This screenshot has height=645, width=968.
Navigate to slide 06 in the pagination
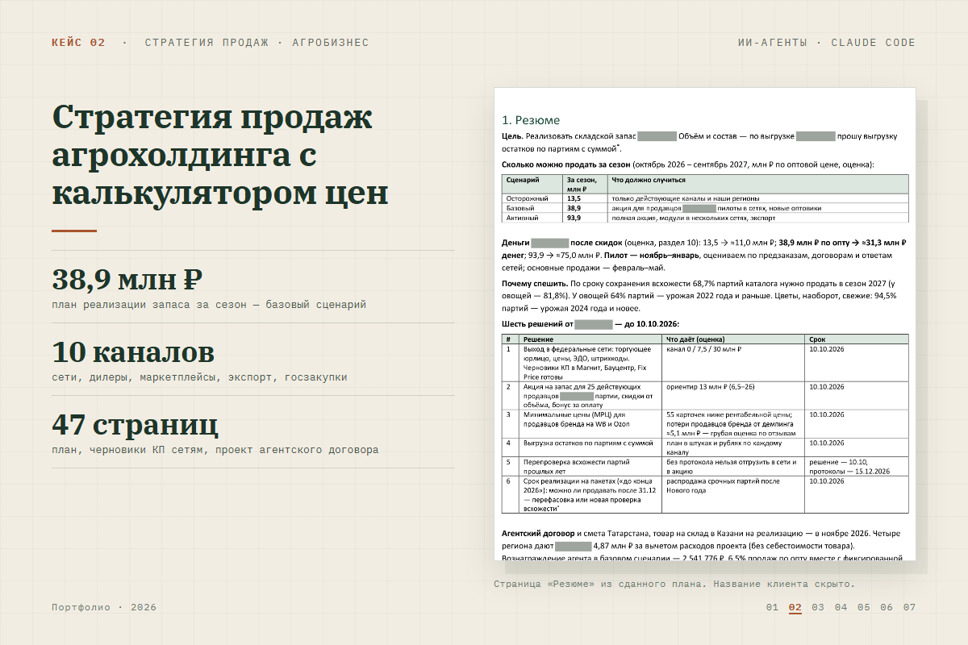887,607
